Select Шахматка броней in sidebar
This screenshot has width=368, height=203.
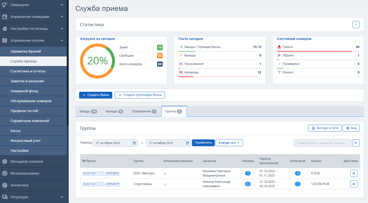tap(26, 51)
